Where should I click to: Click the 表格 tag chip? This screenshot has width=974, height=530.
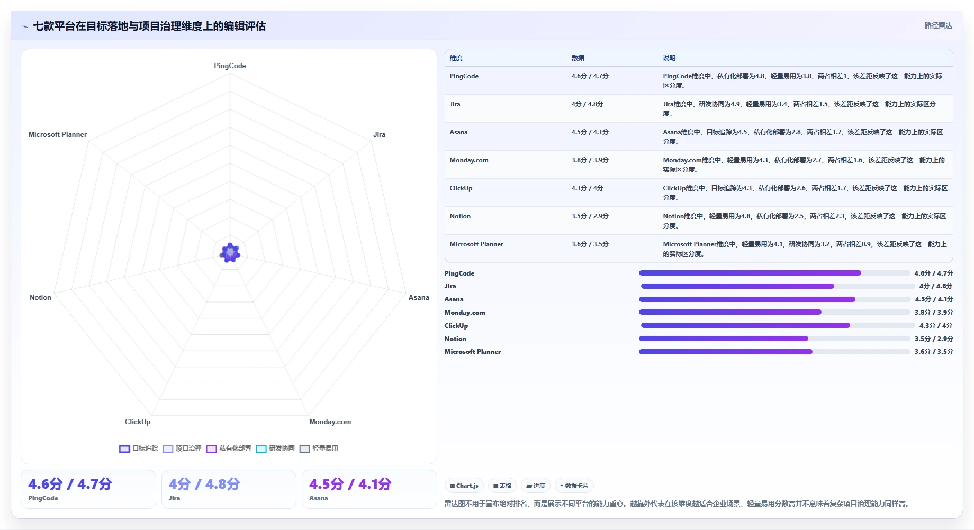(x=502, y=486)
